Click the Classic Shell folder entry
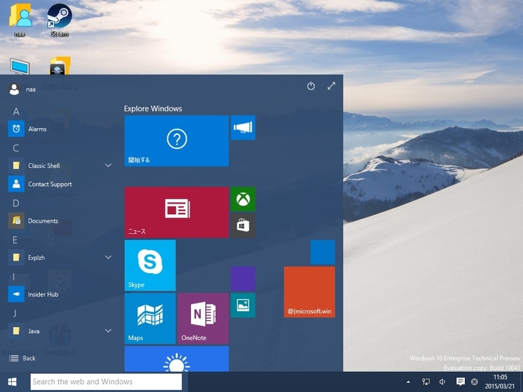Viewport: 523px width, 392px height. 61,166
